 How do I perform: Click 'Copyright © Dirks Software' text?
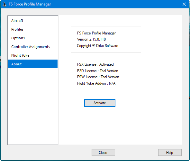point(97,46)
